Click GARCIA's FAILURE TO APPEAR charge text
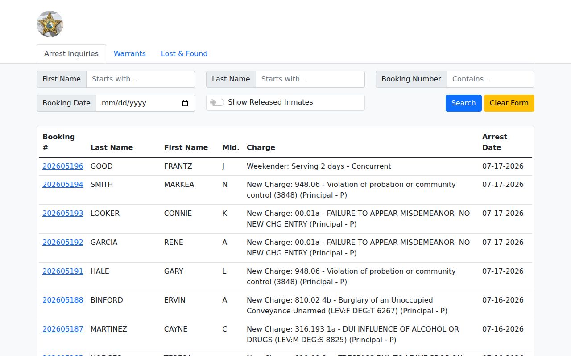 pyautogui.click(x=358, y=248)
